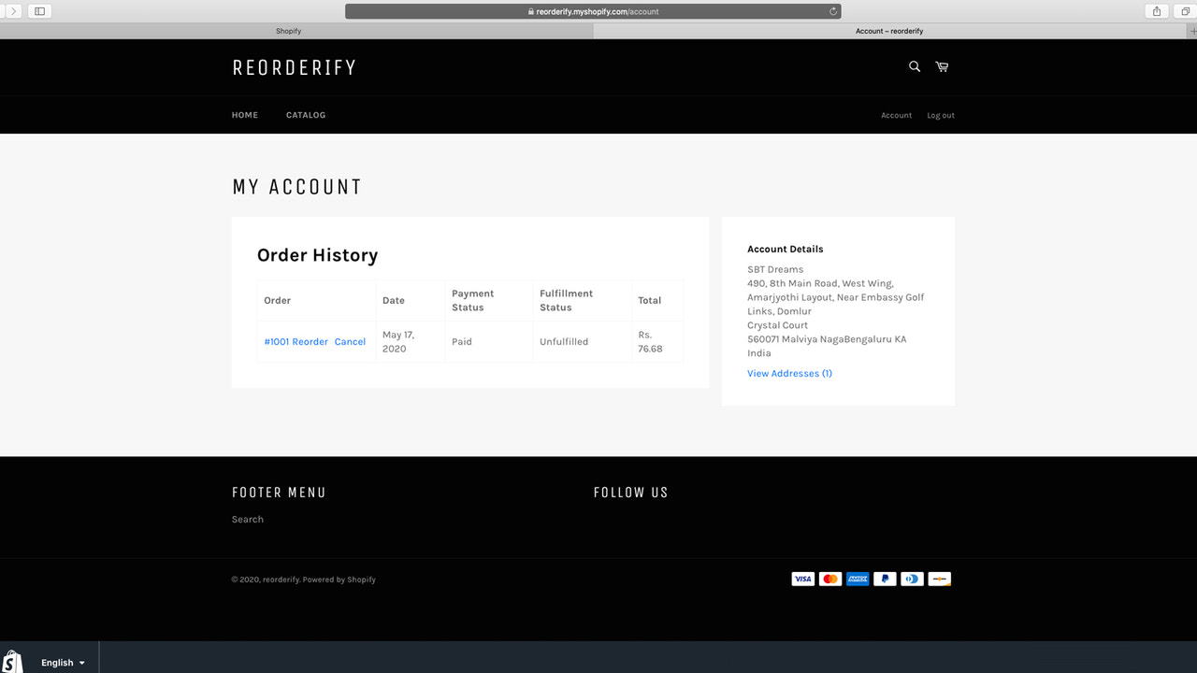Click the address bar to edit the URL
Image resolution: width=1197 pixels, height=673 pixels.
(x=596, y=11)
